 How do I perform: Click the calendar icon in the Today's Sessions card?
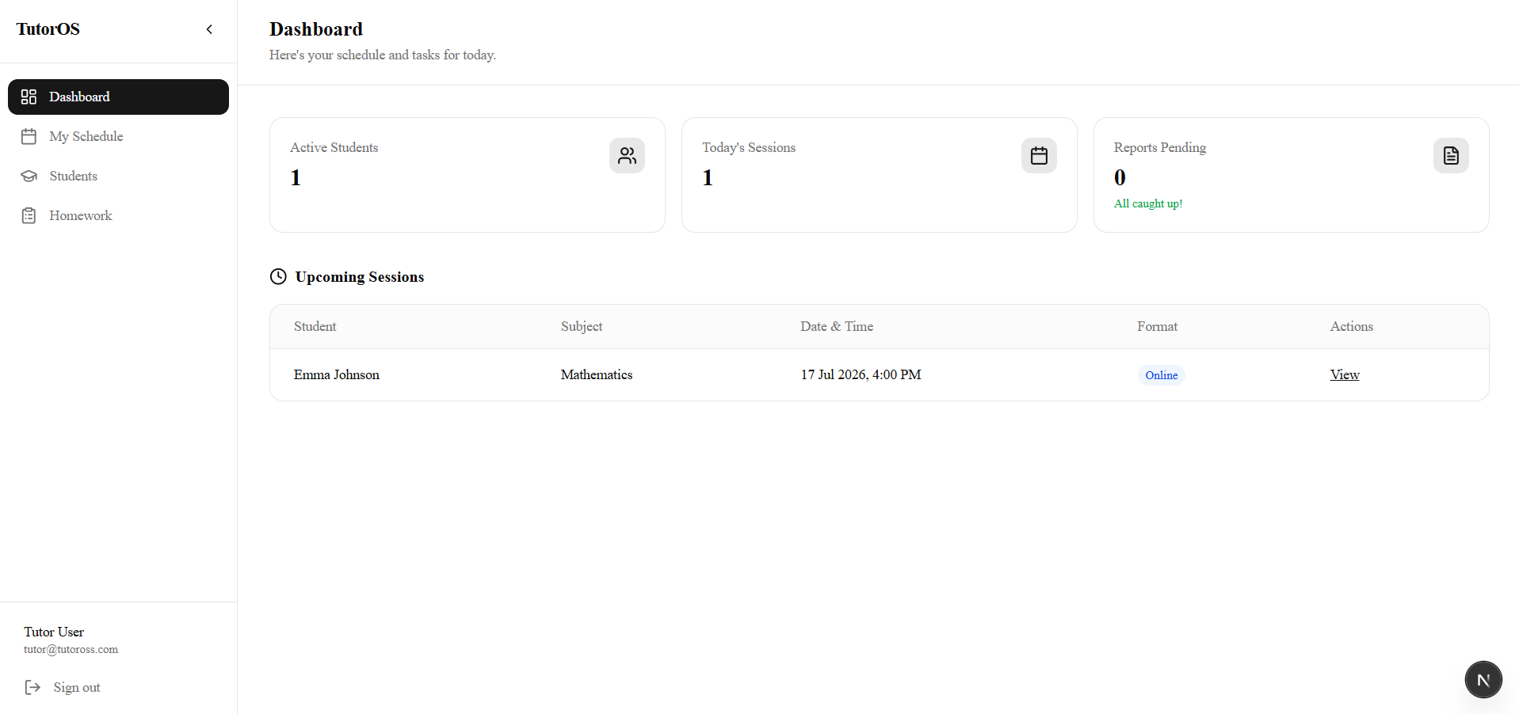pos(1039,156)
